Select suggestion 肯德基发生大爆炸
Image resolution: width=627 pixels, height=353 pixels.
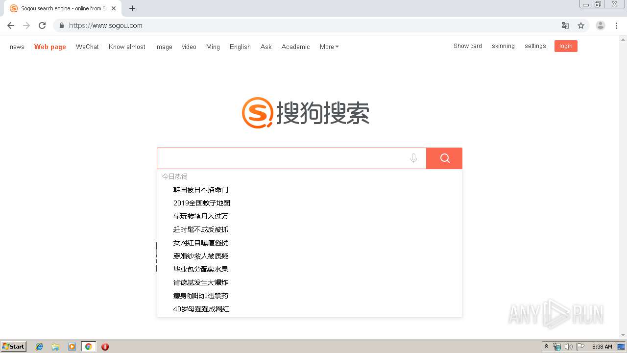click(x=201, y=282)
